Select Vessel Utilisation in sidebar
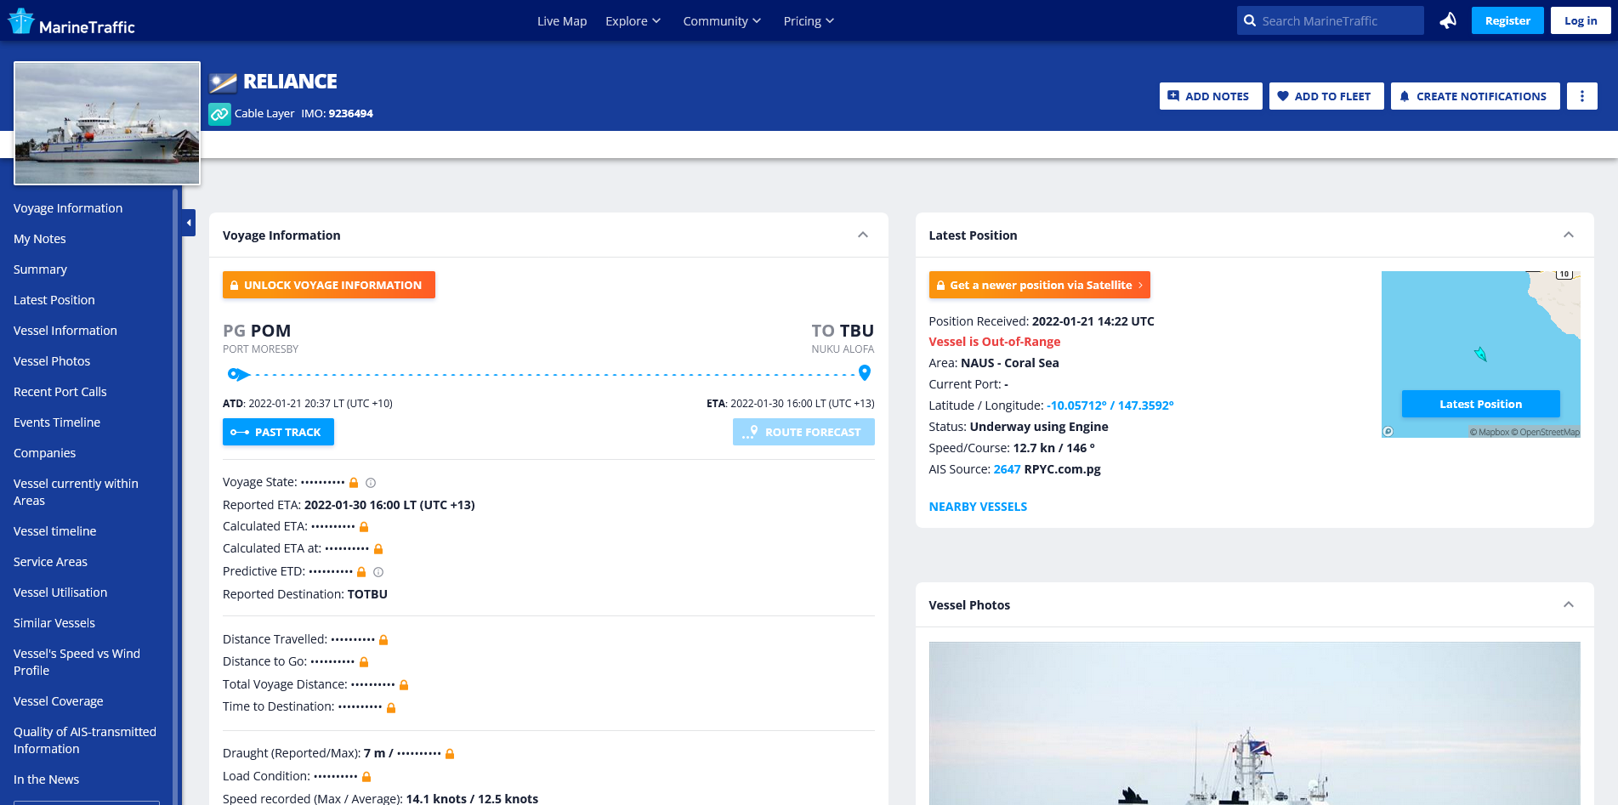 60,592
